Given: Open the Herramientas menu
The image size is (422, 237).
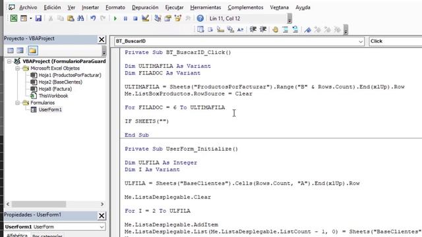Looking at the screenshot, I should pos(206,7).
